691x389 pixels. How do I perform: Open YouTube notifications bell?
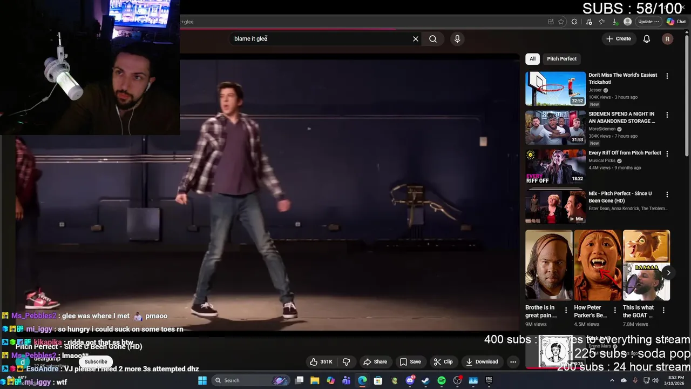647,39
